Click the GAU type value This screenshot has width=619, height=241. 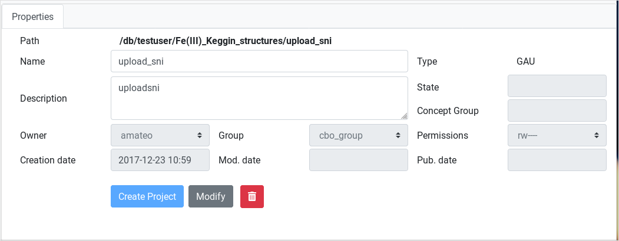tap(526, 62)
